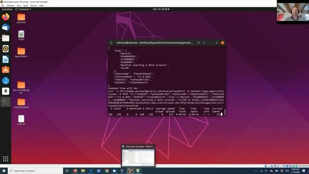Click Activities in Ubuntu top bar
Screen dimensions: 309x174
coord(7,9)
